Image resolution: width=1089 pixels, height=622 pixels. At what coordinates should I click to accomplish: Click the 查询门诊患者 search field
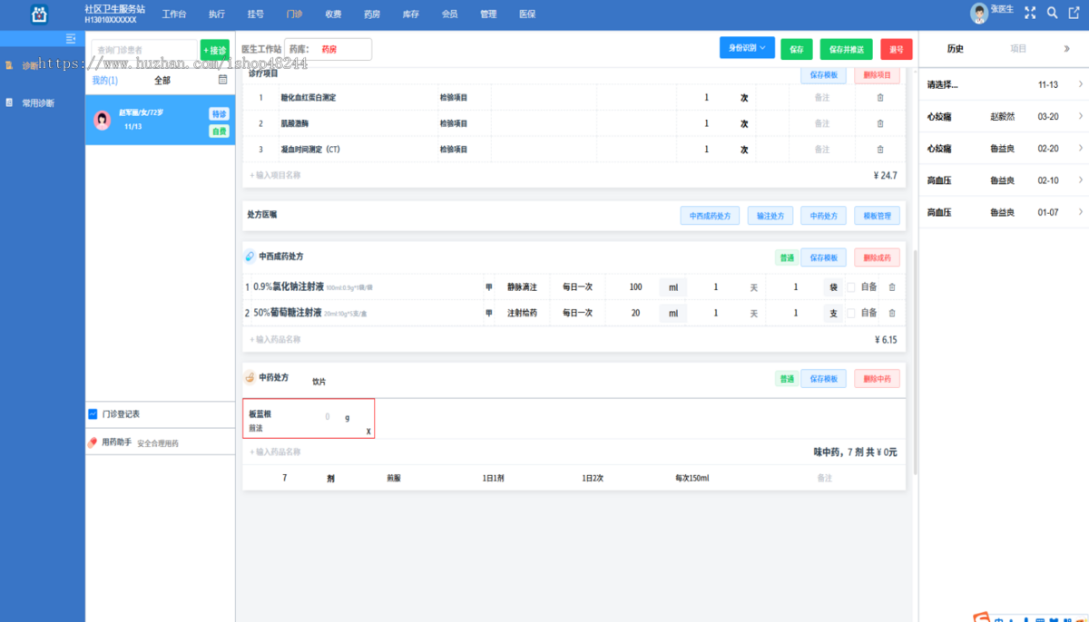coord(143,50)
